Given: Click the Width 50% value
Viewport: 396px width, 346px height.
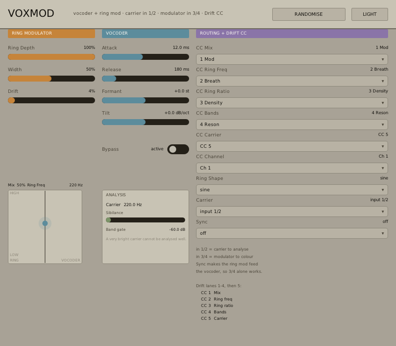Looking at the screenshot, I should [91, 69].
